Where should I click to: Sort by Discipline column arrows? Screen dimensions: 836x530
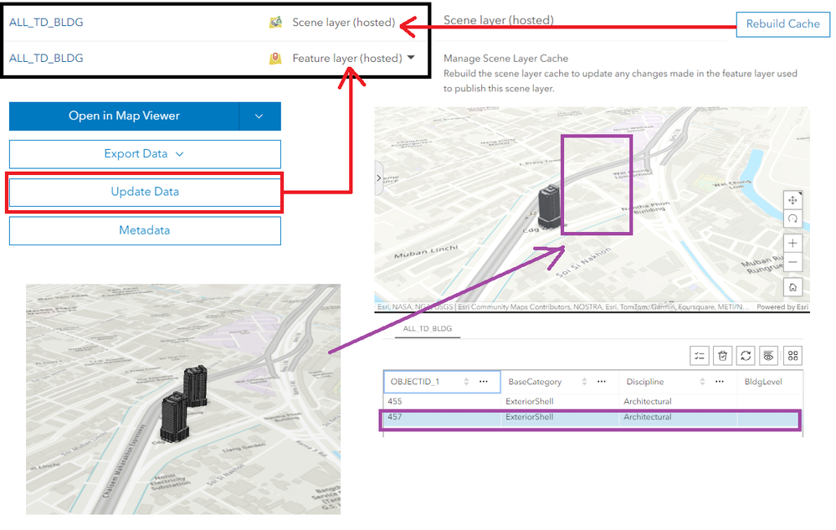click(702, 382)
